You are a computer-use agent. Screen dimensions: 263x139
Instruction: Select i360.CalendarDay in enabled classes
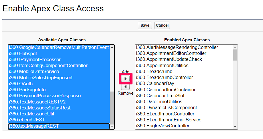pos(184,84)
